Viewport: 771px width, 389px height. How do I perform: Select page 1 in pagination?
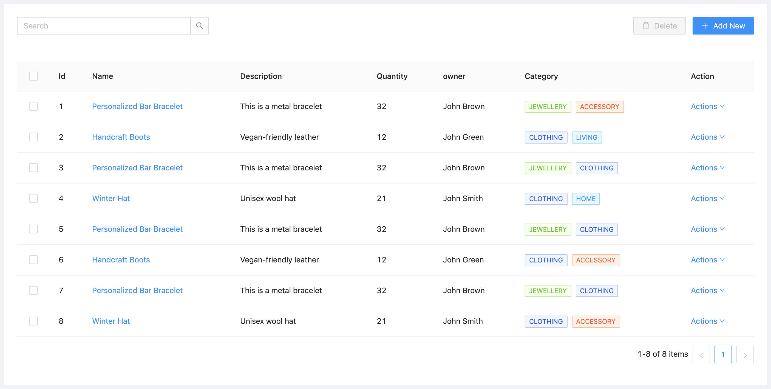click(723, 354)
